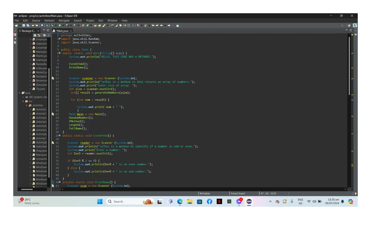This screenshot has width=371, height=225.
Task: Click the Save icon in the toolbar
Action: click(x=23, y=25)
